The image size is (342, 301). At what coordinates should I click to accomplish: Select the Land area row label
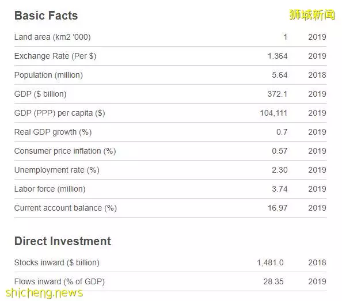click(x=52, y=37)
